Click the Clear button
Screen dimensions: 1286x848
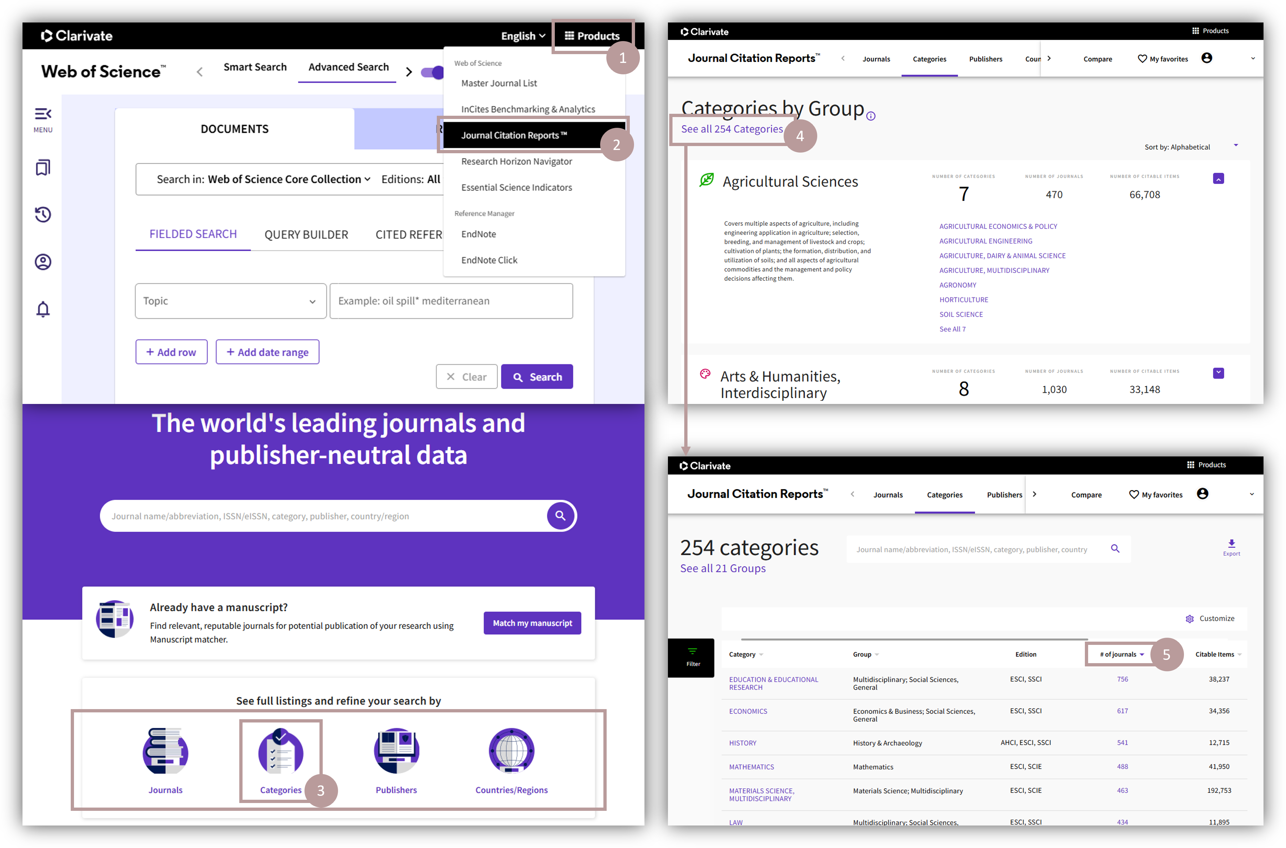(x=466, y=377)
